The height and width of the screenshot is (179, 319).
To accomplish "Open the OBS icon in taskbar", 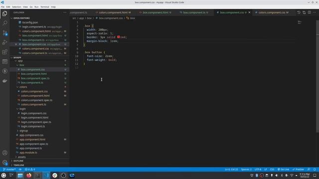I will 63,176.
